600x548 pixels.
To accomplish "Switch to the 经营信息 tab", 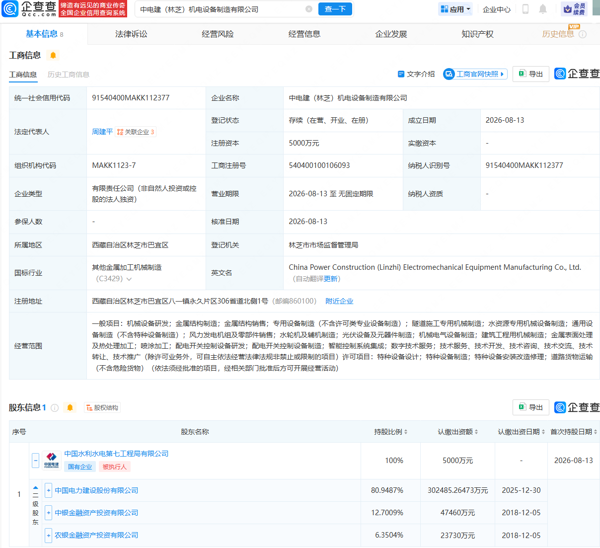I will pos(304,34).
